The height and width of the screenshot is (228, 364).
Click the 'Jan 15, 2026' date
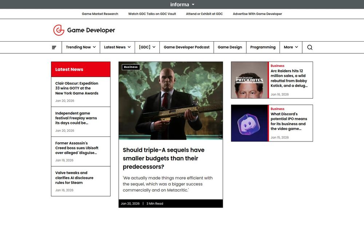[280, 138]
